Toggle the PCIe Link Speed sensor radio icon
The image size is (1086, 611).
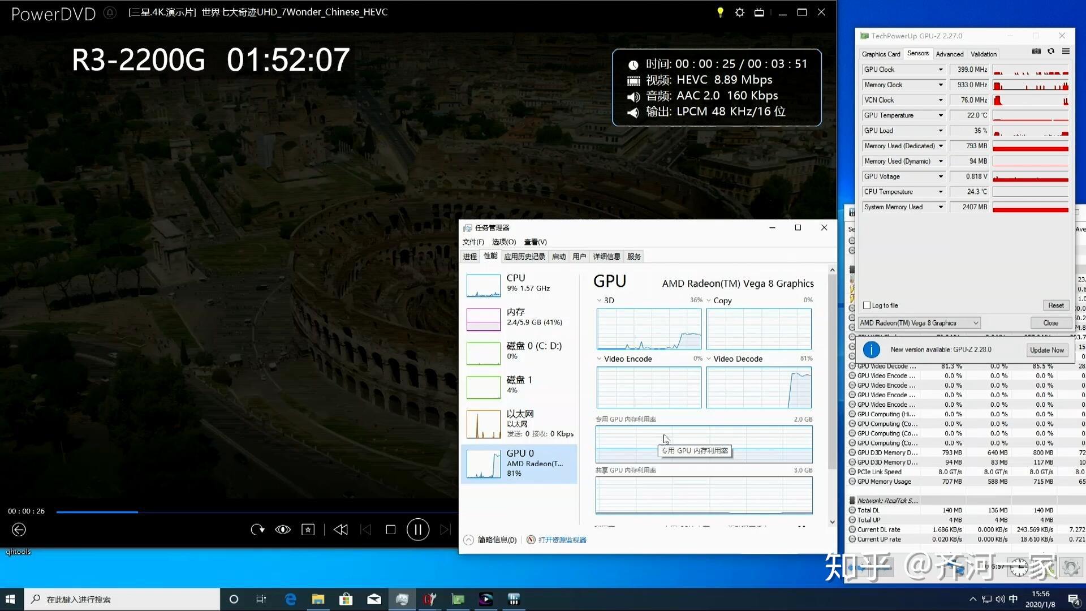[852, 472]
